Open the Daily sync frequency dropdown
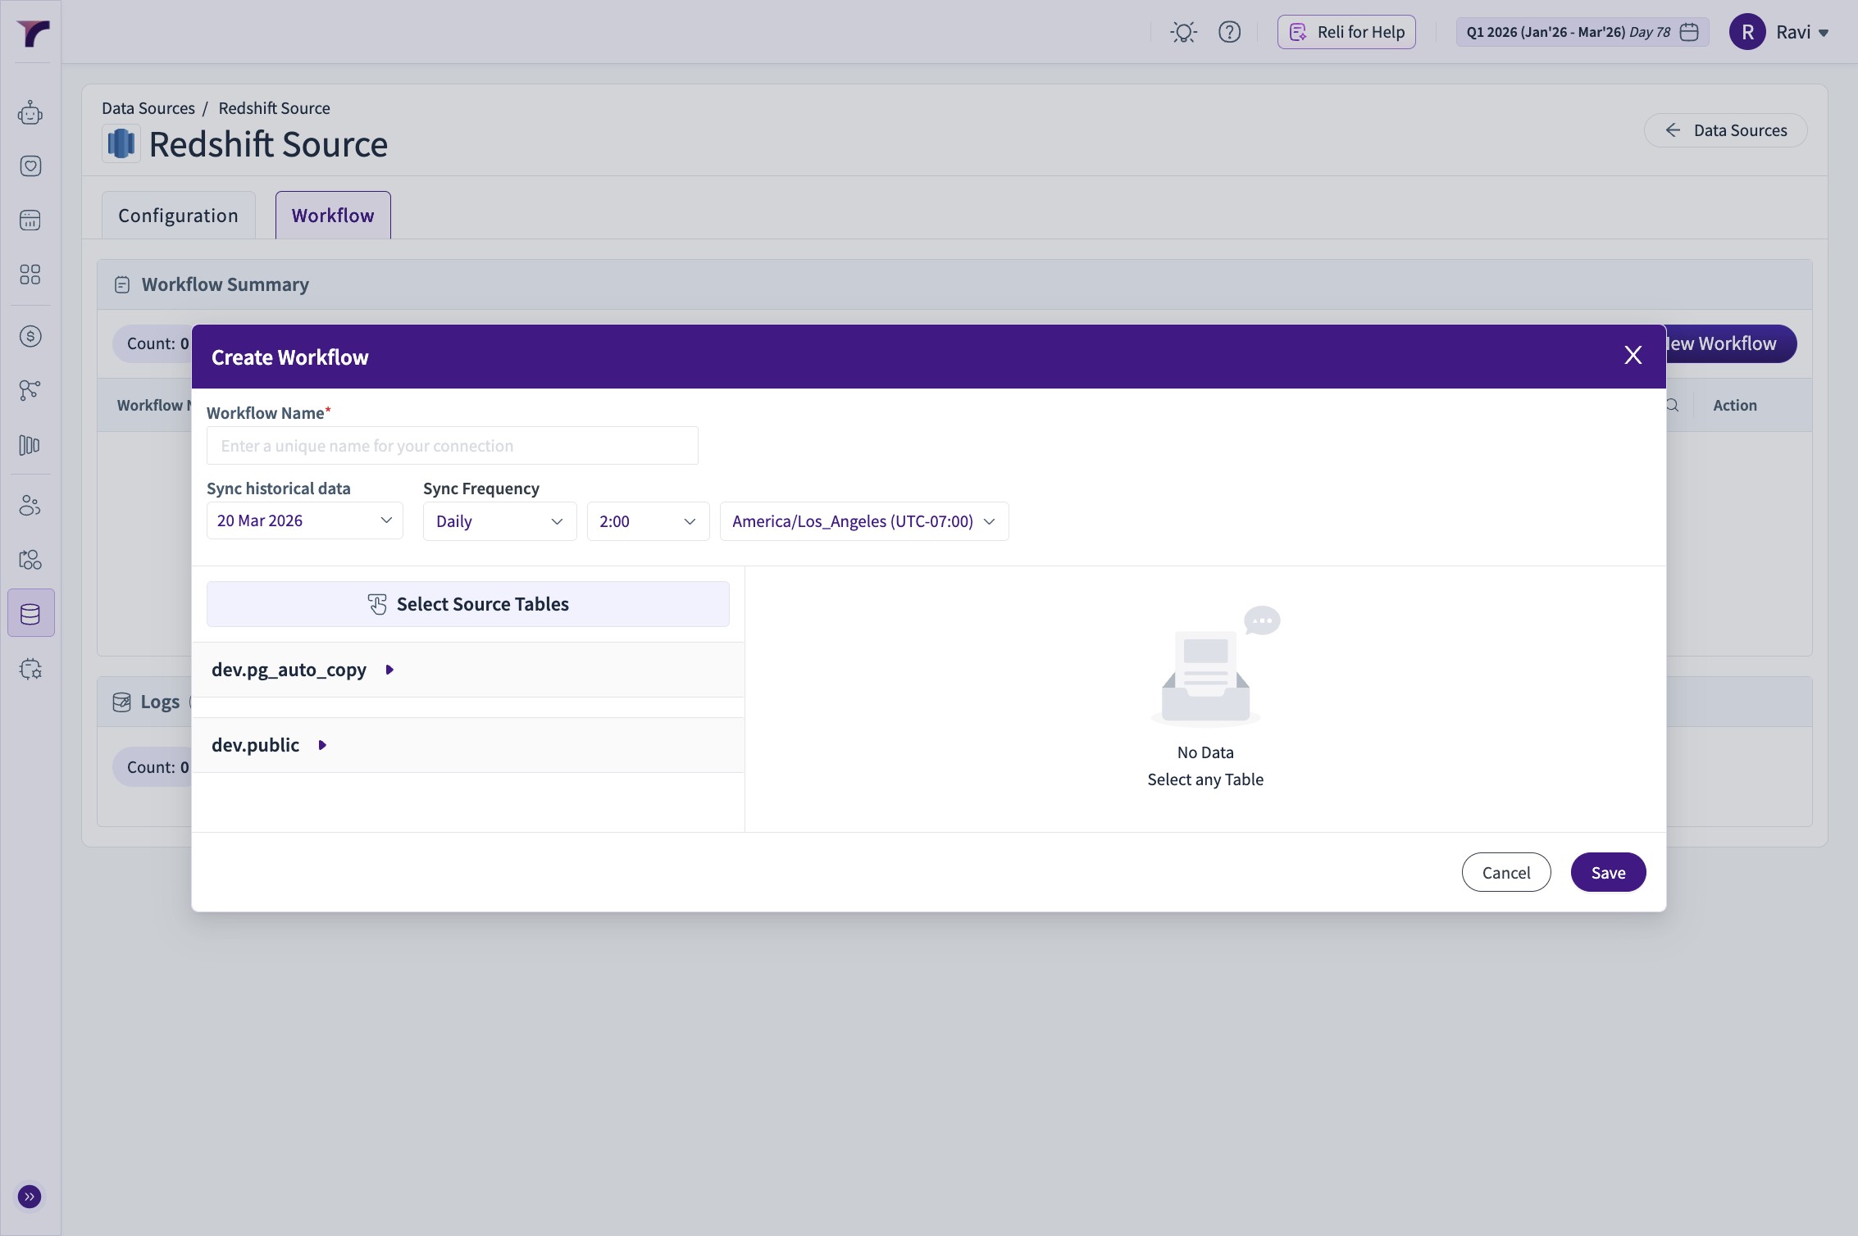Viewport: 1858px width, 1236px height. coord(499,522)
